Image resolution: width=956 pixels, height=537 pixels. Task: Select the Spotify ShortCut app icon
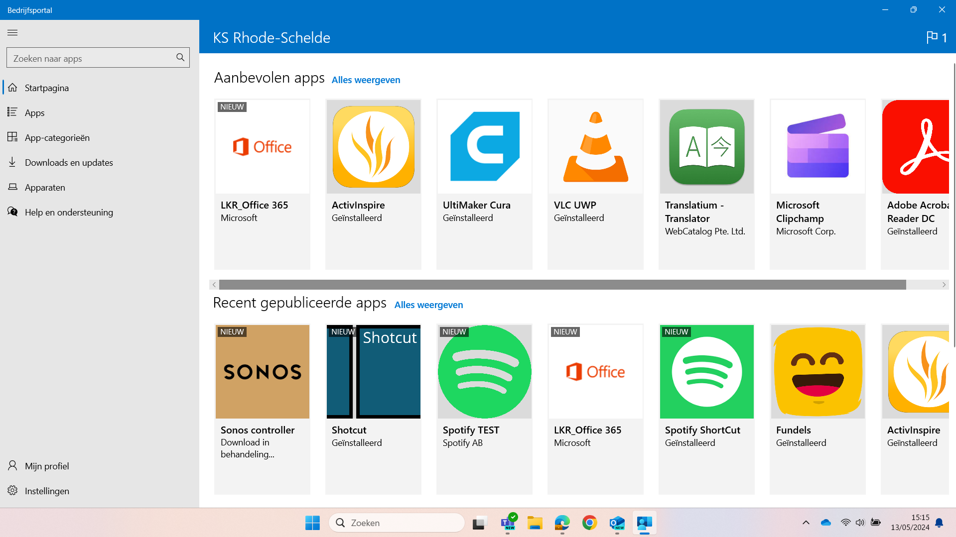(x=706, y=372)
